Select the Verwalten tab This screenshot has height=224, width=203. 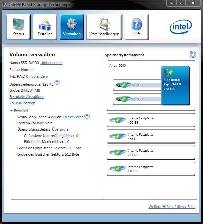(x=72, y=27)
